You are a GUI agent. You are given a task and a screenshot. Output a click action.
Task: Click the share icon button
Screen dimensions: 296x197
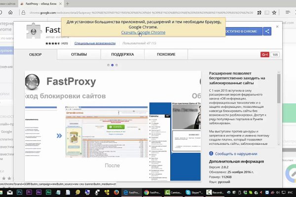coord(267,32)
